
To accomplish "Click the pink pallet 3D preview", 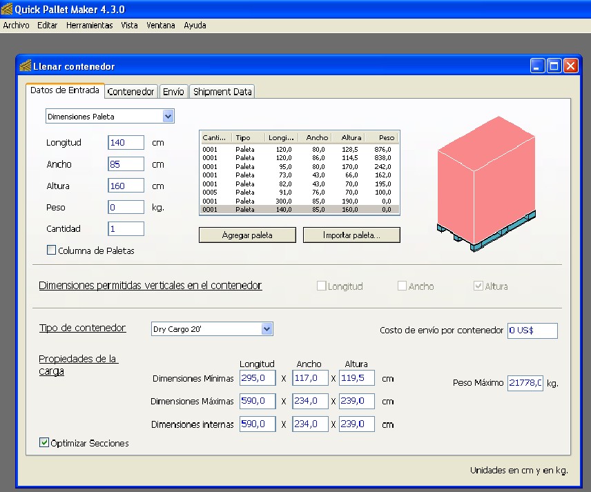I will point(486,183).
